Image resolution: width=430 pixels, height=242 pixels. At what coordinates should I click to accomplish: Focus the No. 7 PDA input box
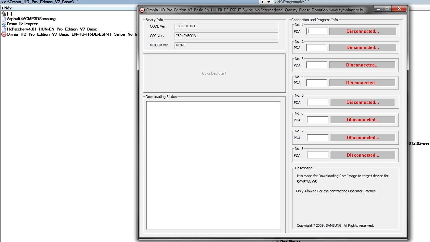click(318, 138)
